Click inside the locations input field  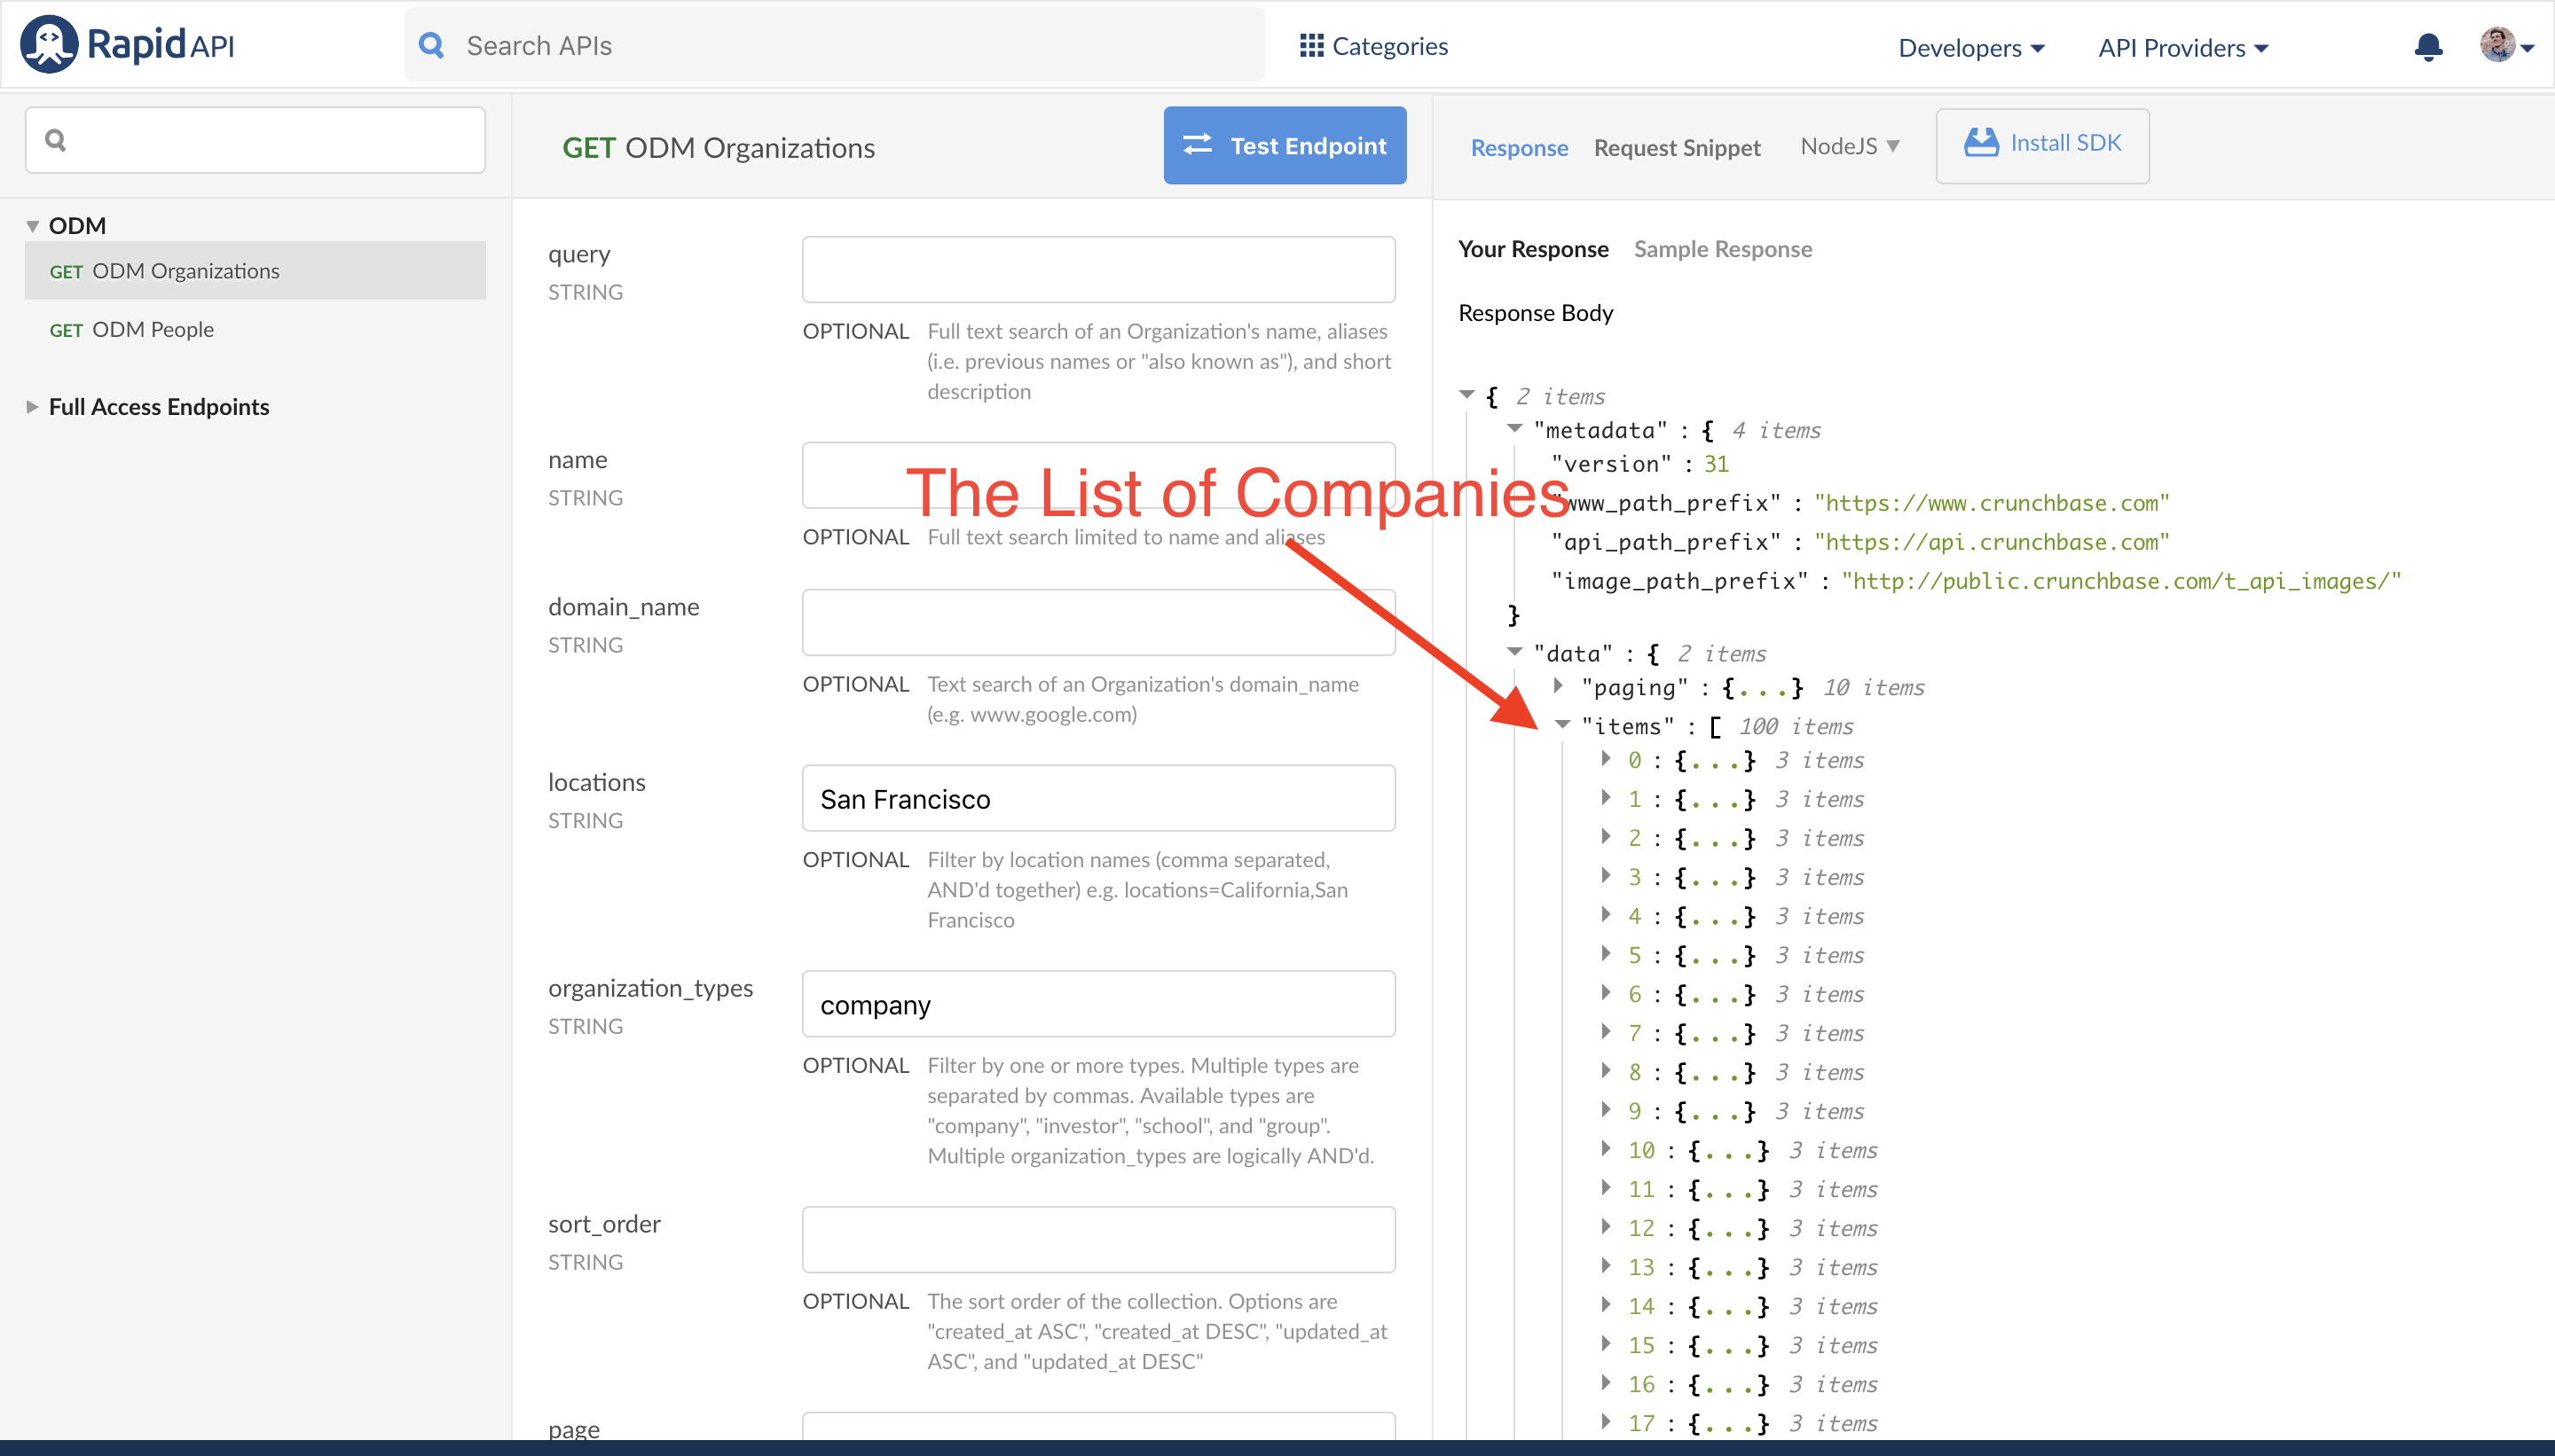[1097, 798]
